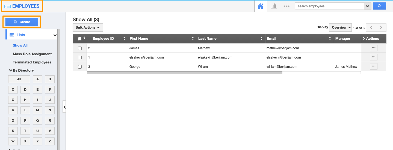Select the checkbox for employee George

[80, 67]
